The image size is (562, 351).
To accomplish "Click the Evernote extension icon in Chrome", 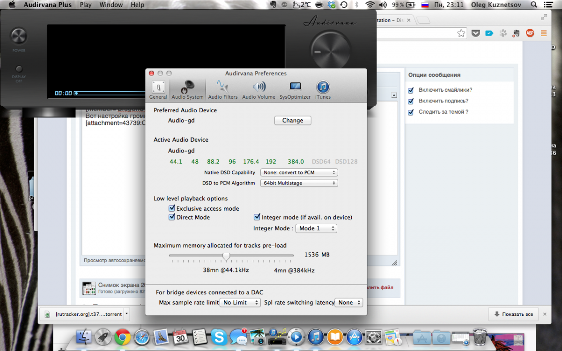I will point(517,33).
